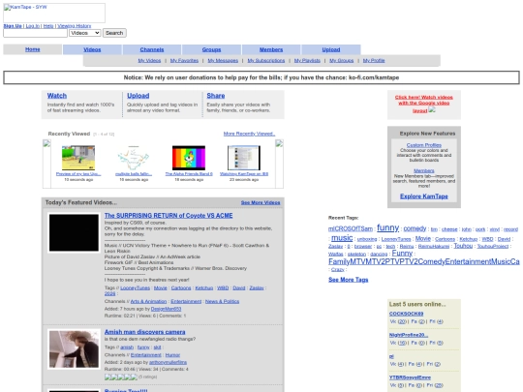Open the Members tab
The height and width of the screenshot is (392, 523).
coord(271,49)
